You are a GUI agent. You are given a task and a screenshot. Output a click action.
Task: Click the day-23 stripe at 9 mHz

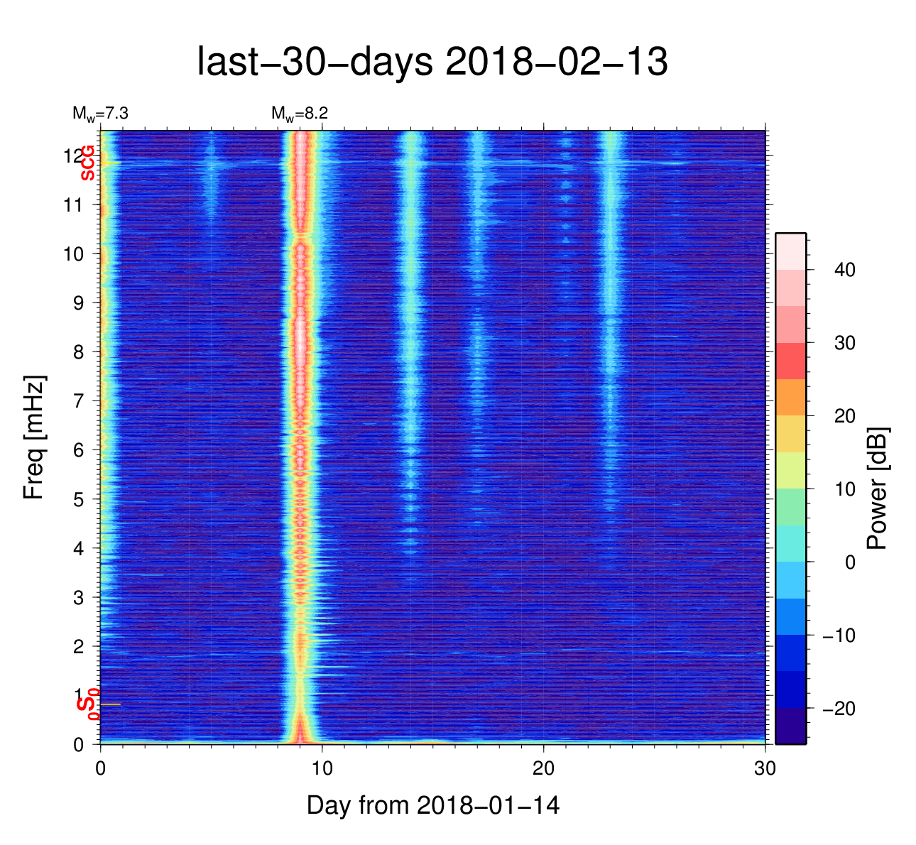[x=611, y=302]
